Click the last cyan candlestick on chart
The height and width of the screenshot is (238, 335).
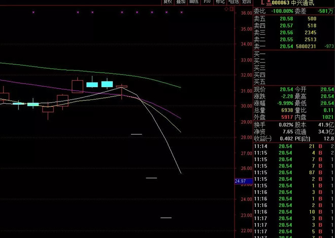click(x=107, y=84)
